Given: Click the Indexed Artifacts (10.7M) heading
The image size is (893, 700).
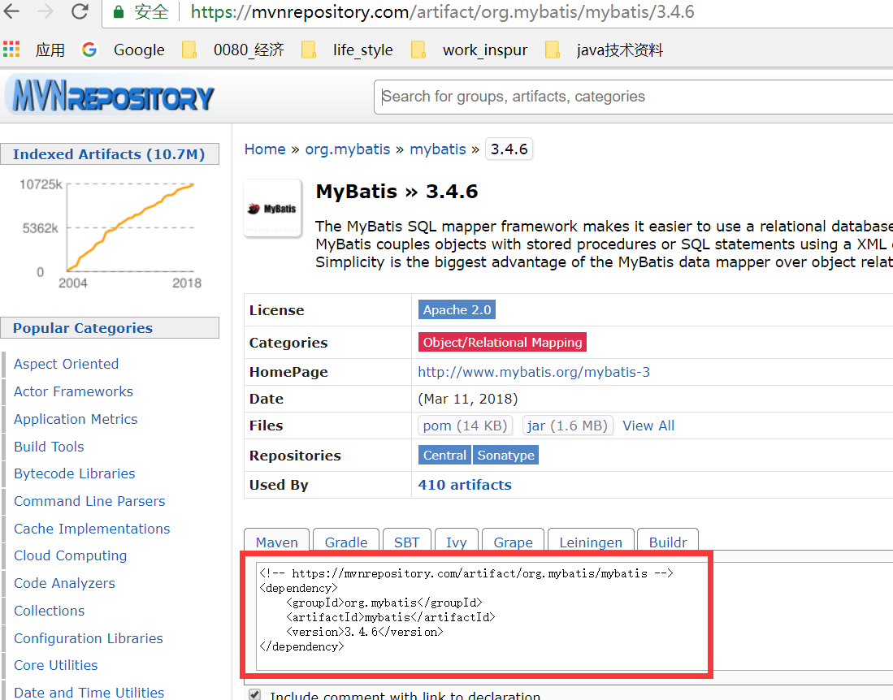Looking at the screenshot, I should (109, 154).
